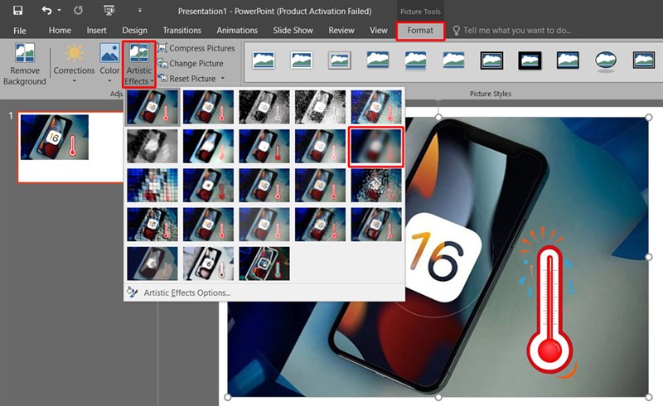This screenshot has height=406, width=663.
Task: Open the Corrections dropdown
Action: coord(74,65)
